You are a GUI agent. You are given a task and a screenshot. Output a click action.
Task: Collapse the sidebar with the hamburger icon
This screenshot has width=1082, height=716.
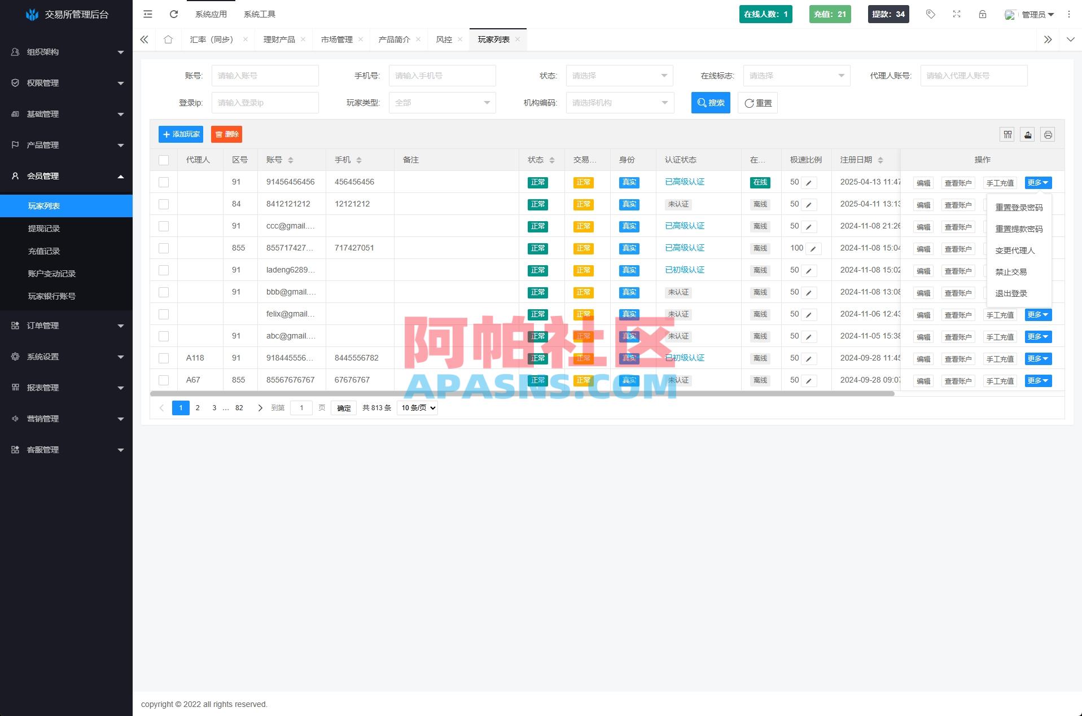coord(147,14)
